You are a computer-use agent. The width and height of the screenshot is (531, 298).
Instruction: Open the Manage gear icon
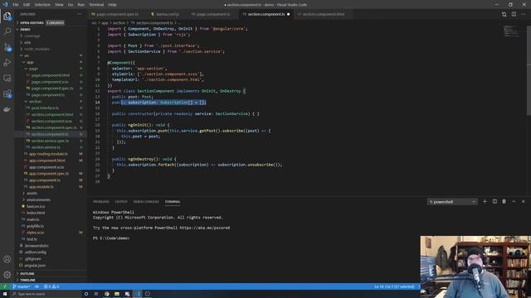tap(7, 274)
